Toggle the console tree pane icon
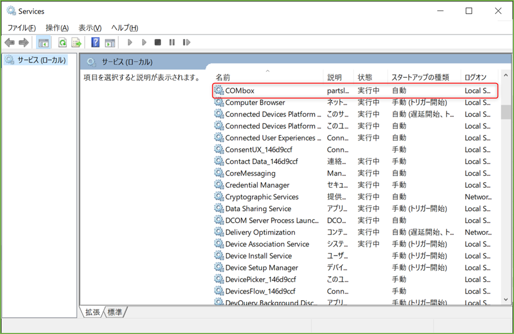Screen dimensions: 514x334 (x=43, y=42)
